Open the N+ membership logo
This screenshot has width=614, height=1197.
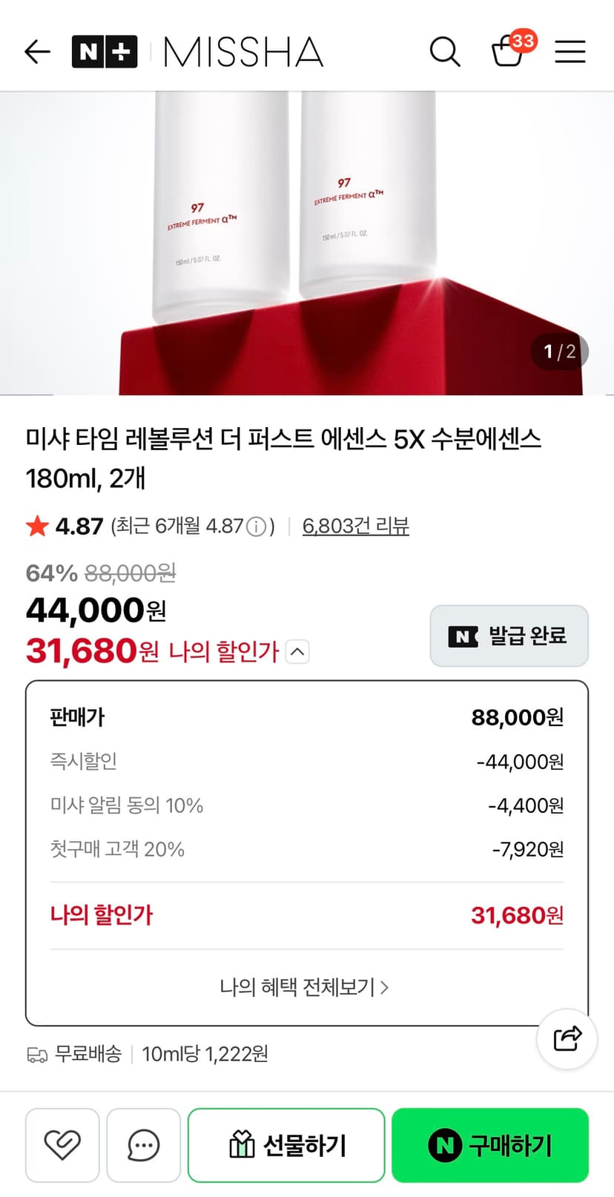pyautogui.click(x=105, y=52)
